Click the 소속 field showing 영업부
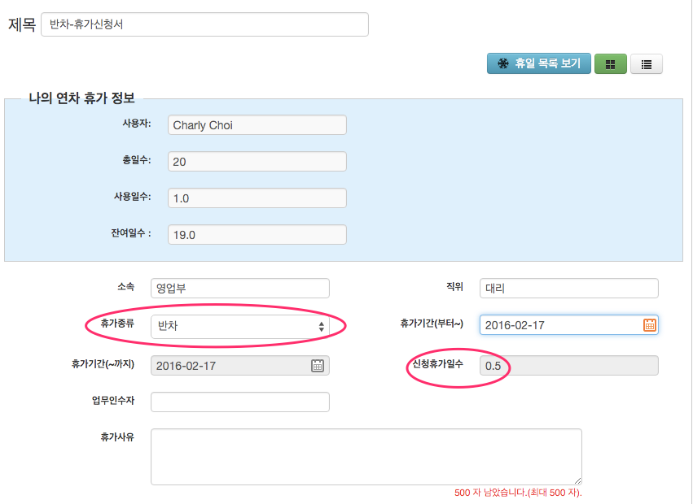 click(x=240, y=289)
